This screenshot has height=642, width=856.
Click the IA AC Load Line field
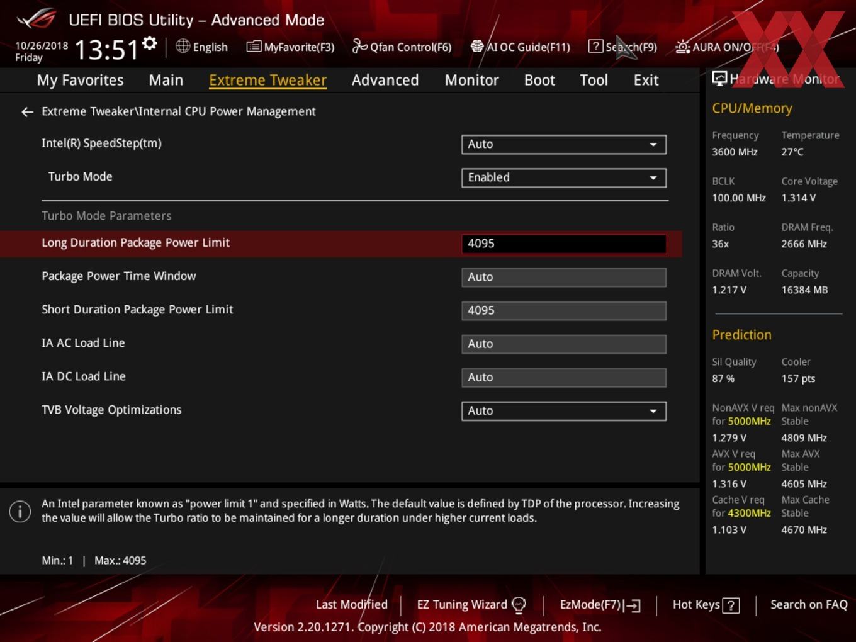564,344
